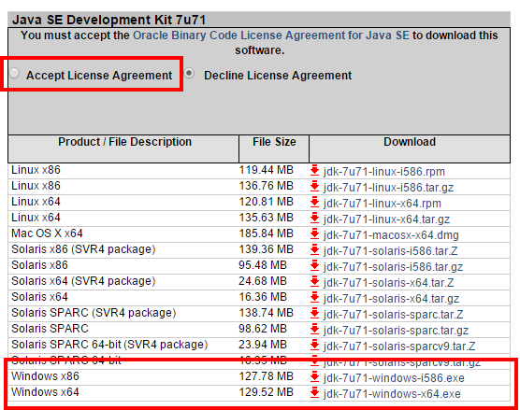Click the 127.78 MB file size cell
This screenshot has width=520, height=410.
[x=267, y=376]
